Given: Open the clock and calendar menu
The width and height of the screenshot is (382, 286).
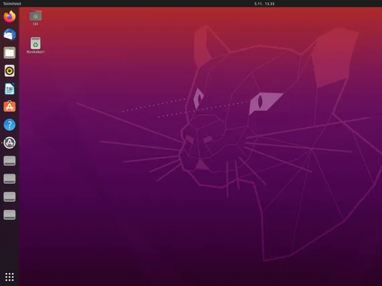Looking at the screenshot, I should point(264,3).
